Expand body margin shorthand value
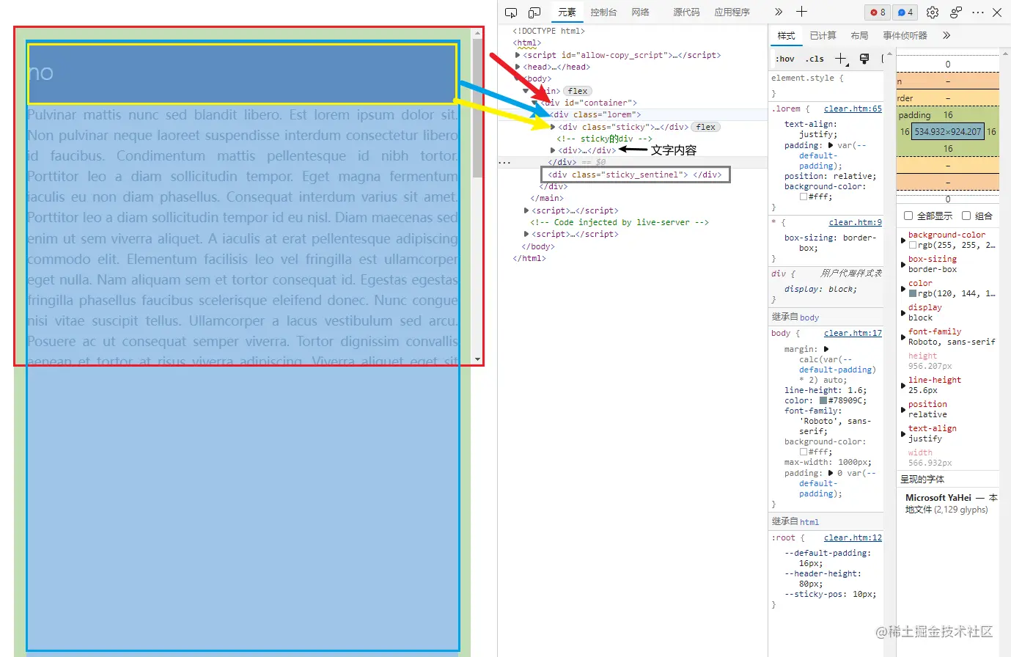This screenshot has height=657, width=1011. (826, 349)
